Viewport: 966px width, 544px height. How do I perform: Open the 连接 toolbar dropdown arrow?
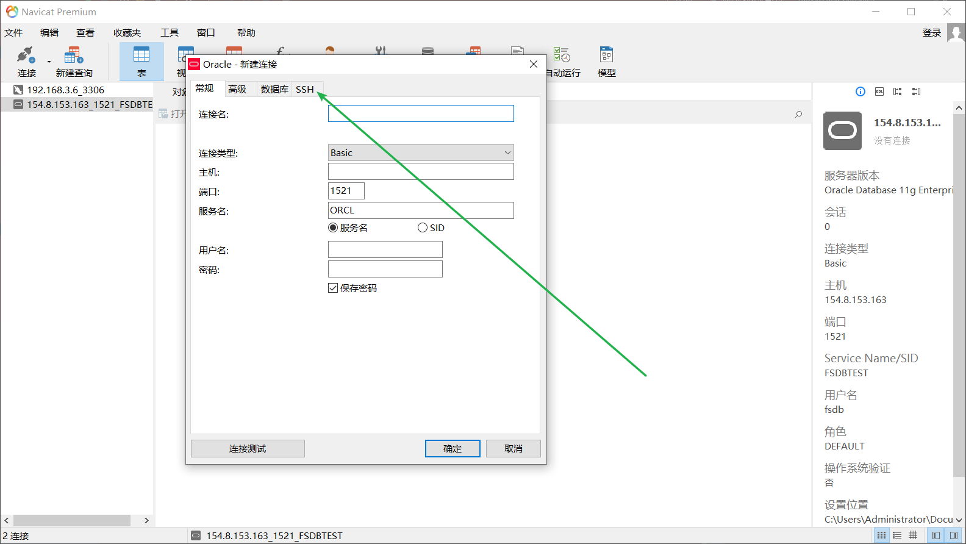(x=49, y=62)
